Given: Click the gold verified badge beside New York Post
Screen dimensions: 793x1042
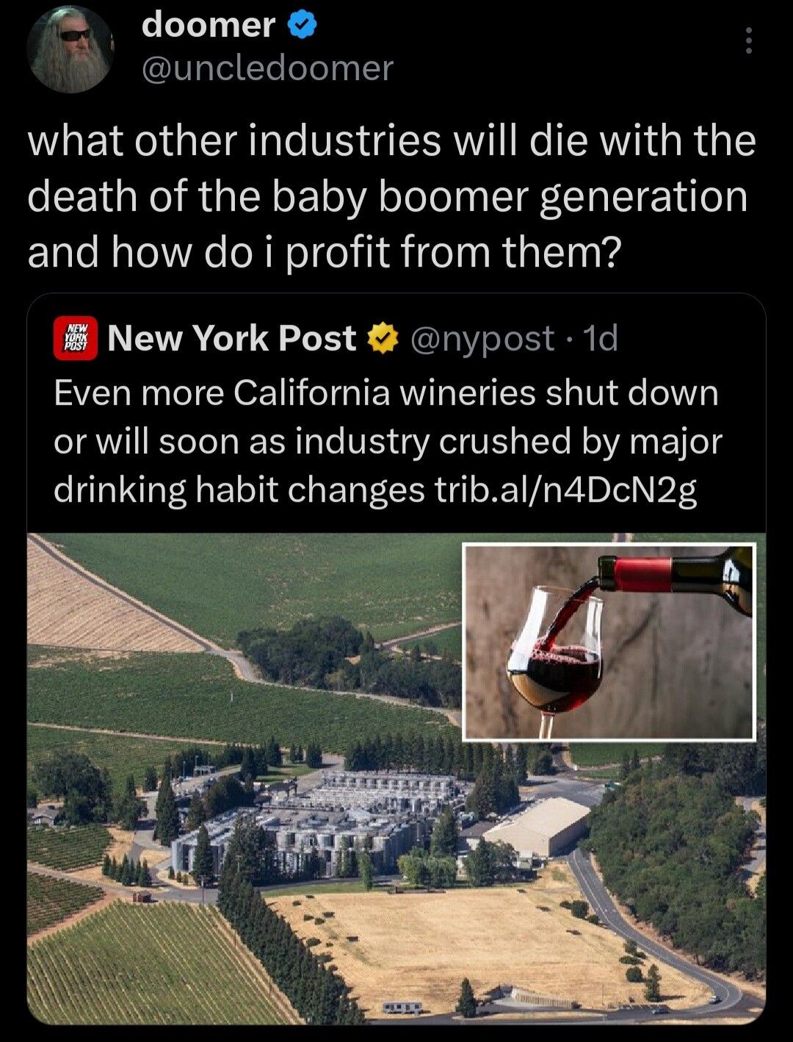Looking at the screenshot, I should (382, 339).
